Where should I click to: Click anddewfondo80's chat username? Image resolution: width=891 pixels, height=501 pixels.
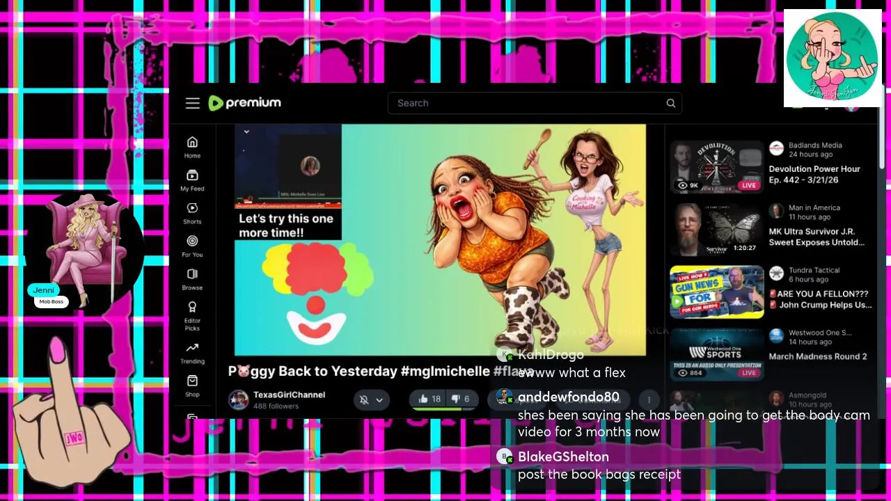pos(569,397)
